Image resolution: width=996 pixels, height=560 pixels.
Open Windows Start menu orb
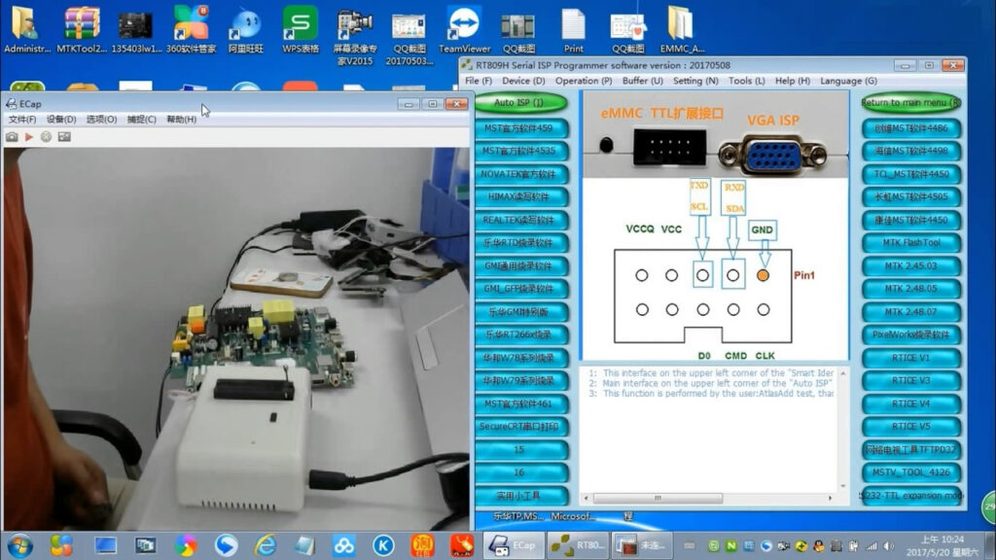(19, 545)
